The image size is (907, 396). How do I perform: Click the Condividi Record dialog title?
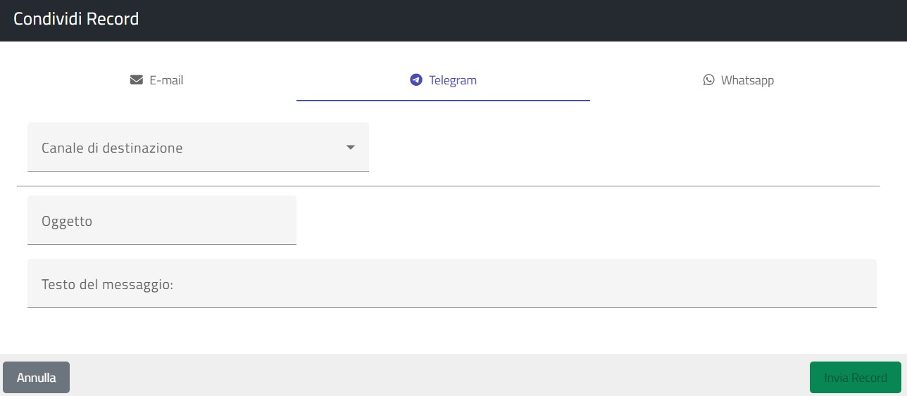pos(76,19)
